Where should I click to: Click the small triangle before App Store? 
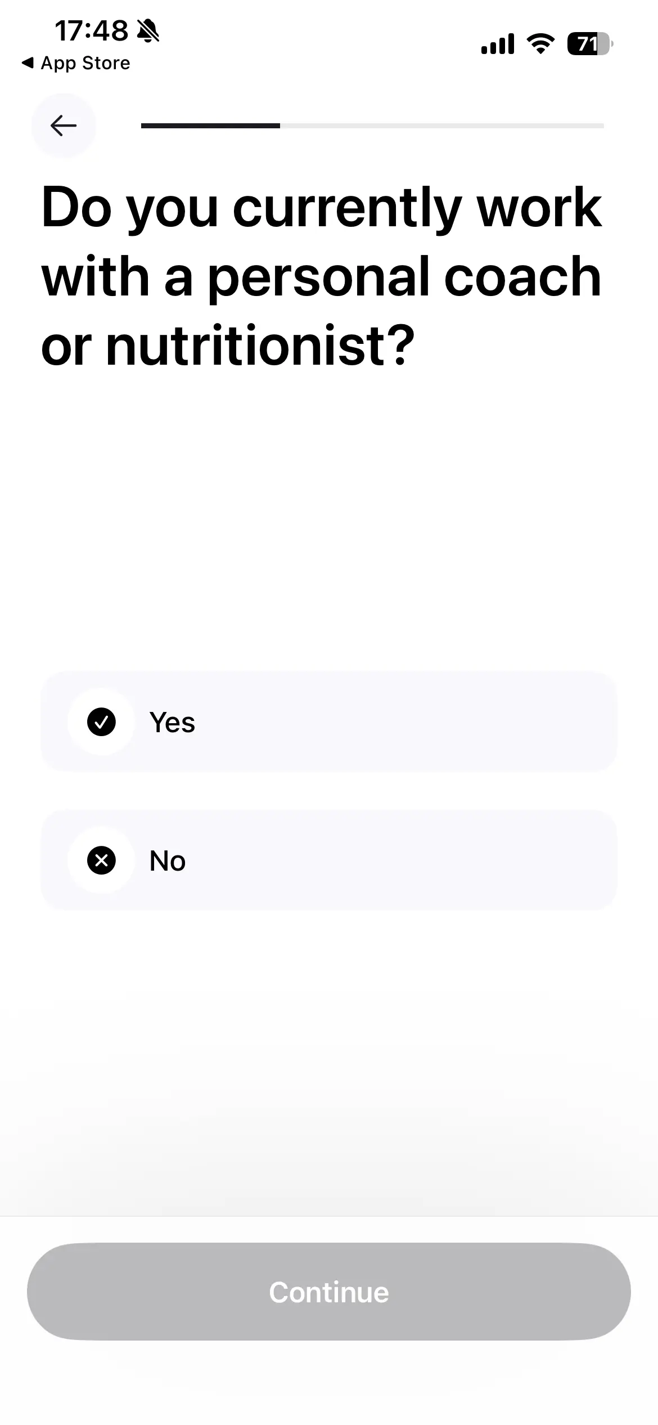pyautogui.click(x=27, y=63)
